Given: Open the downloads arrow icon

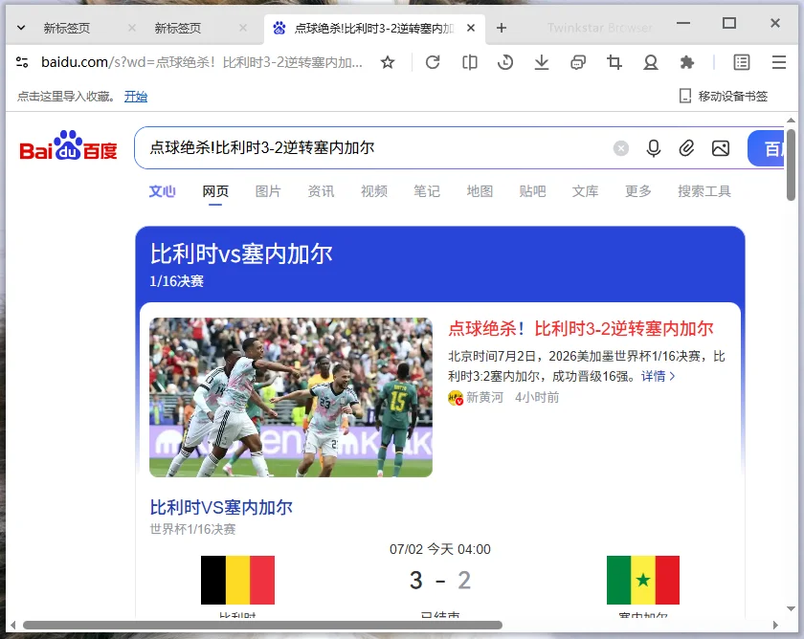Looking at the screenshot, I should 542,62.
